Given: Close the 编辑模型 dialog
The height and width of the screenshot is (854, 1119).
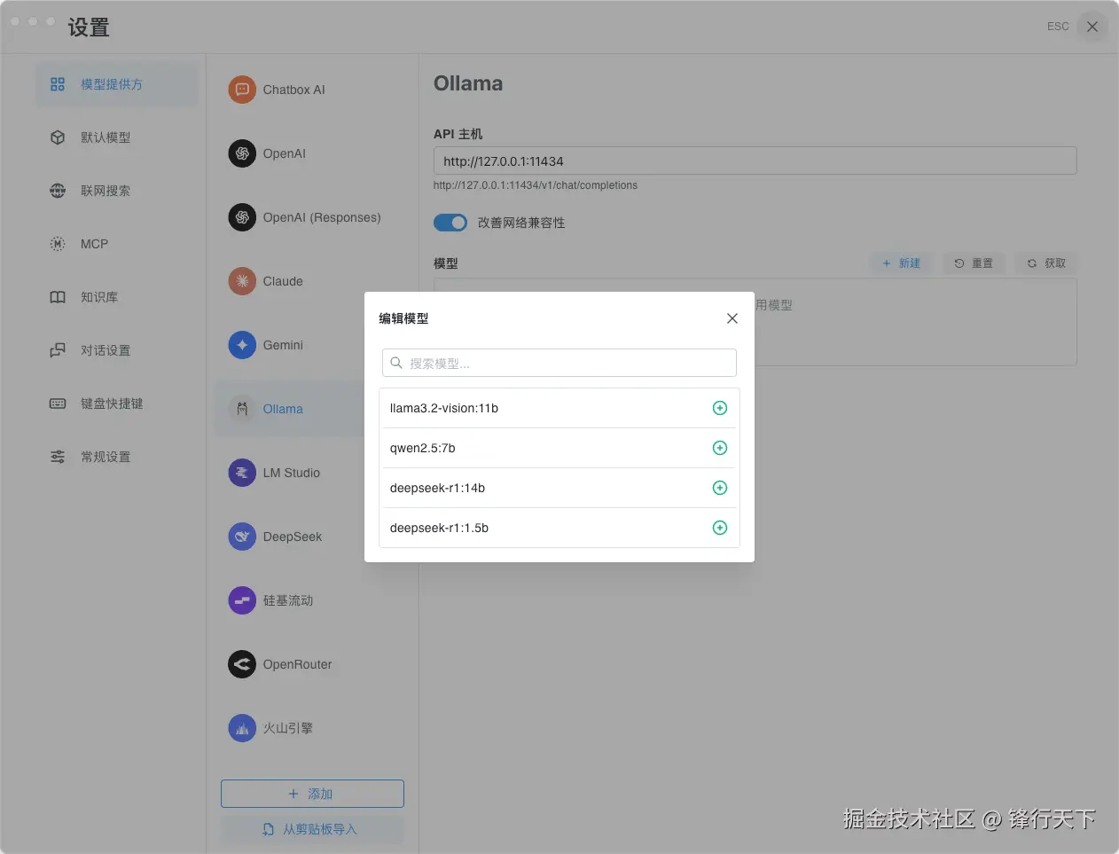Looking at the screenshot, I should [732, 318].
